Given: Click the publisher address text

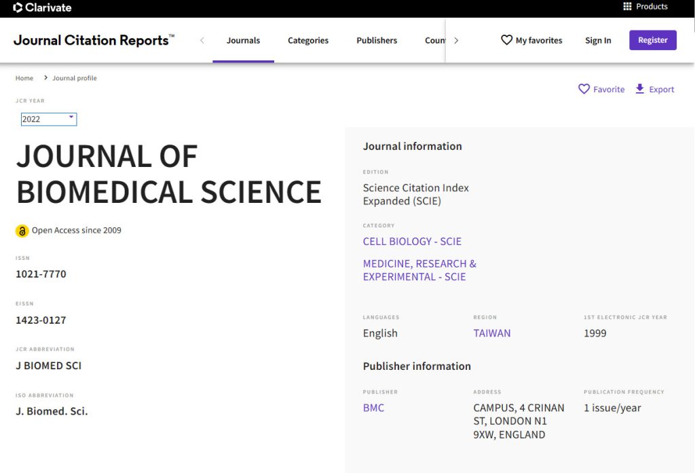Looking at the screenshot, I should coord(519,421).
